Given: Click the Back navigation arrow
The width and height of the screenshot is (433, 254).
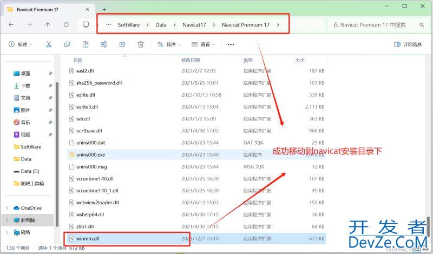Looking at the screenshot, I should tap(11, 25).
